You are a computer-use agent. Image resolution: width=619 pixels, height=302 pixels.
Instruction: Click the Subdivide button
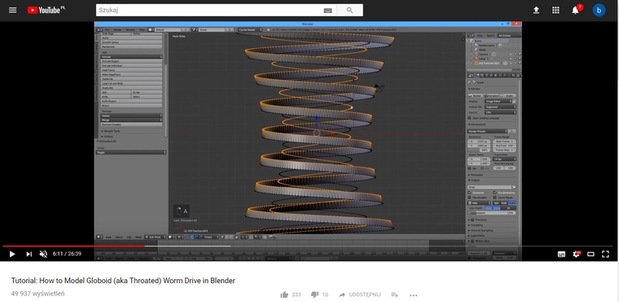tap(131, 79)
